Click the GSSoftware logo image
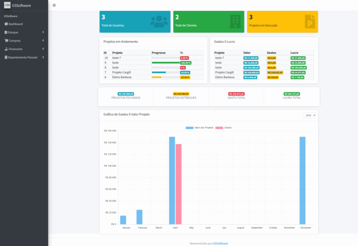The height and width of the screenshot is (246, 358). [7, 6]
